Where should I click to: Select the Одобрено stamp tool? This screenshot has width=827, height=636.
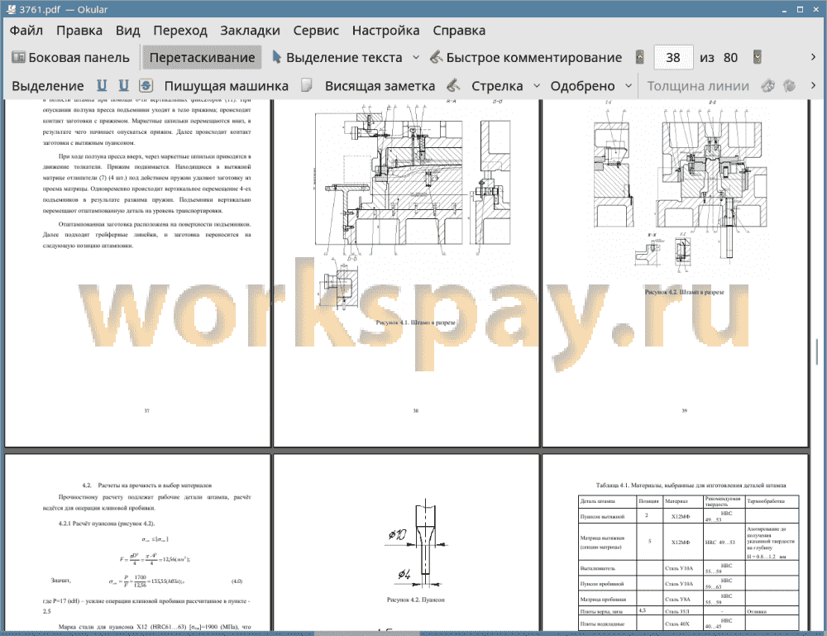582,86
